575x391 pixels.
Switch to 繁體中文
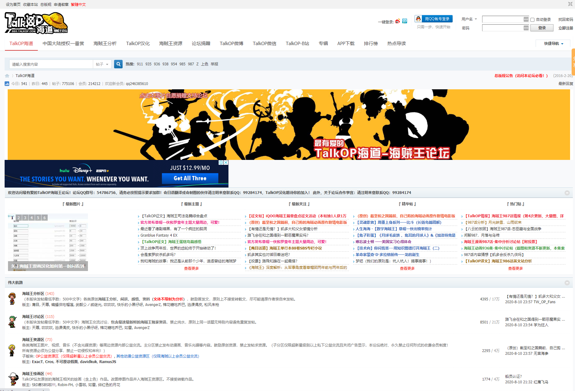78,5
